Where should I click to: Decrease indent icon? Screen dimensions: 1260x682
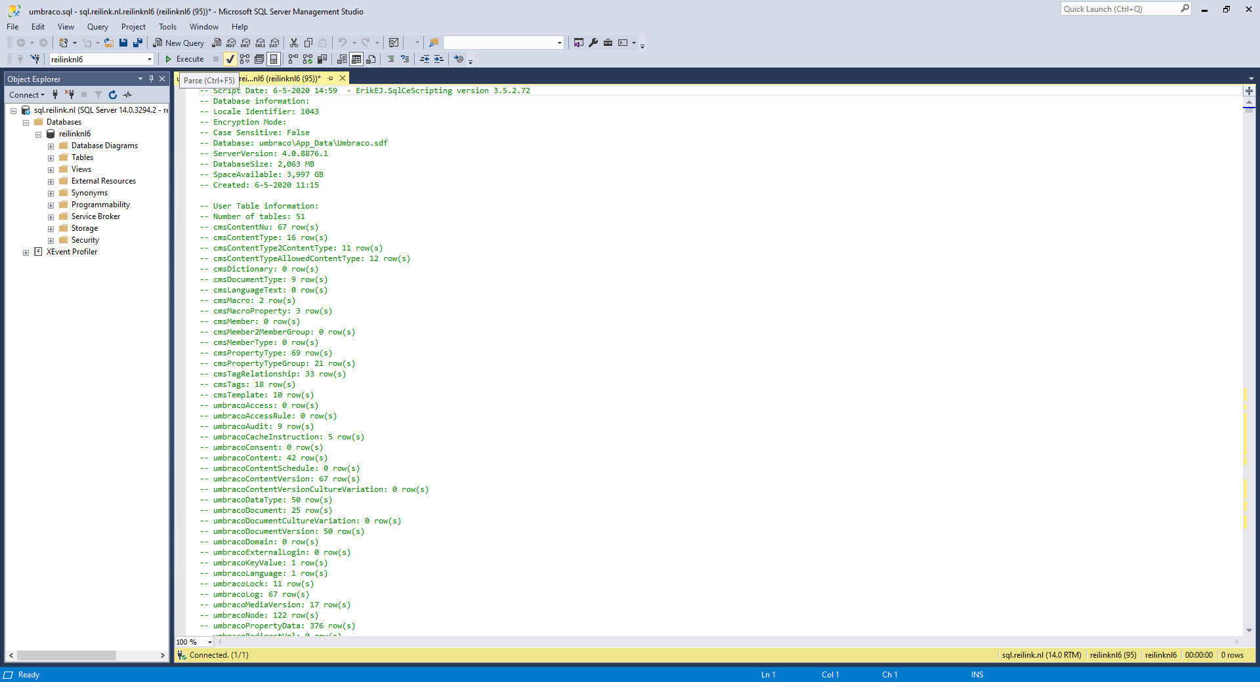425,59
